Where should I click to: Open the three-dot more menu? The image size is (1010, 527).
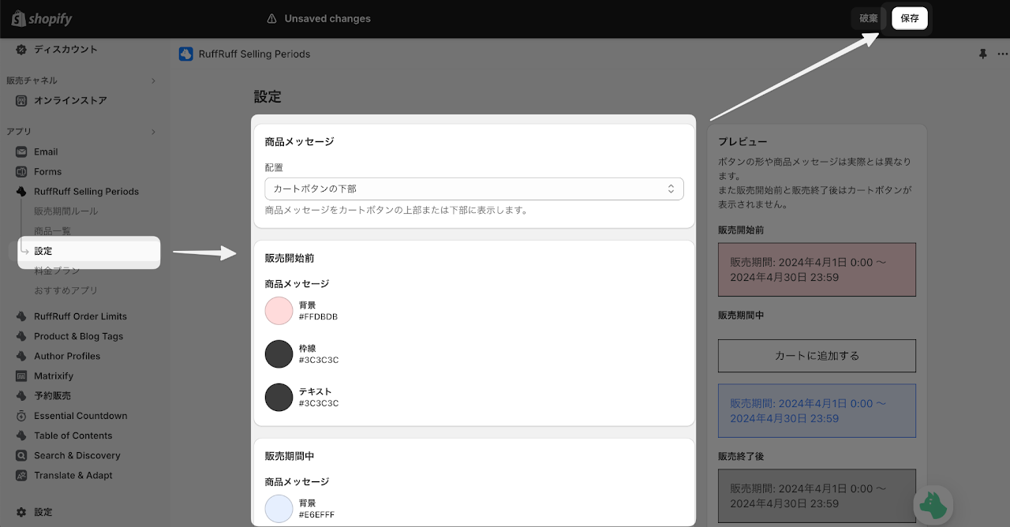point(1003,54)
